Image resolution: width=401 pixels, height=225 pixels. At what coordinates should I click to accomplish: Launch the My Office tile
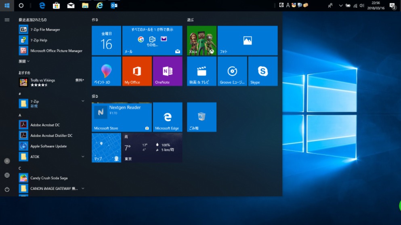(137, 71)
